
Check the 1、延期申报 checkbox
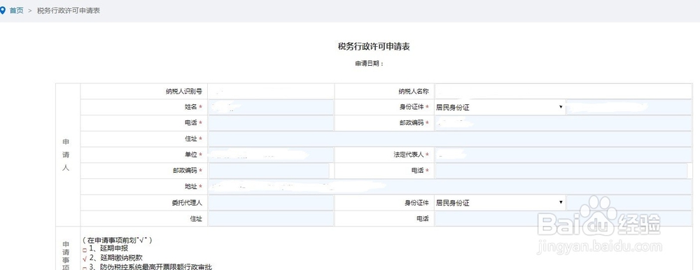point(85,250)
